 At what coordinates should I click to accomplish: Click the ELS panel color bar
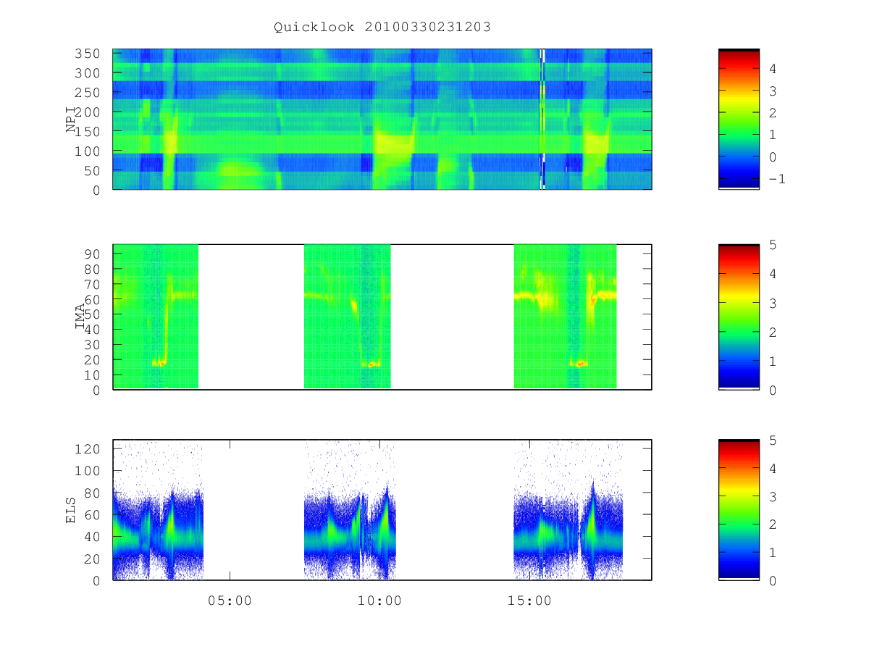(739, 510)
